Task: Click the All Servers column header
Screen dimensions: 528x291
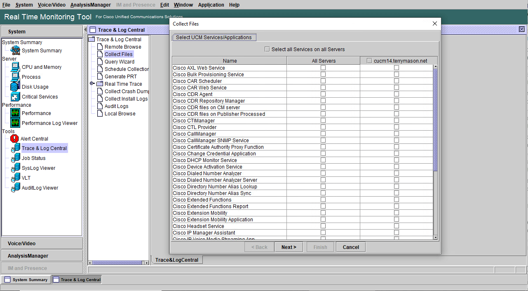Action: pyautogui.click(x=324, y=61)
